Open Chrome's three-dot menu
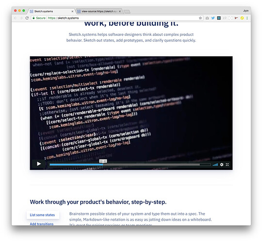The height and width of the screenshot is (242, 262). tap(247, 18)
